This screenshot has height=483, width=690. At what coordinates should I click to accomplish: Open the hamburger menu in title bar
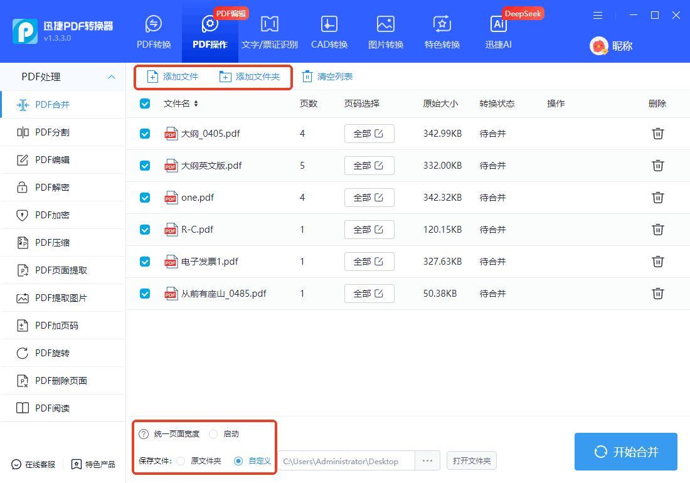(598, 15)
